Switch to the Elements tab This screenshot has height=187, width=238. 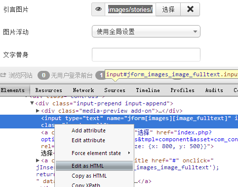pyautogui.click(x=13, y=90)
